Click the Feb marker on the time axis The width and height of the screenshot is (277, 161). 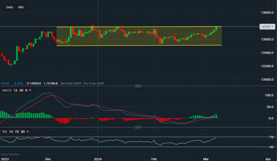(x=154, y=159)
